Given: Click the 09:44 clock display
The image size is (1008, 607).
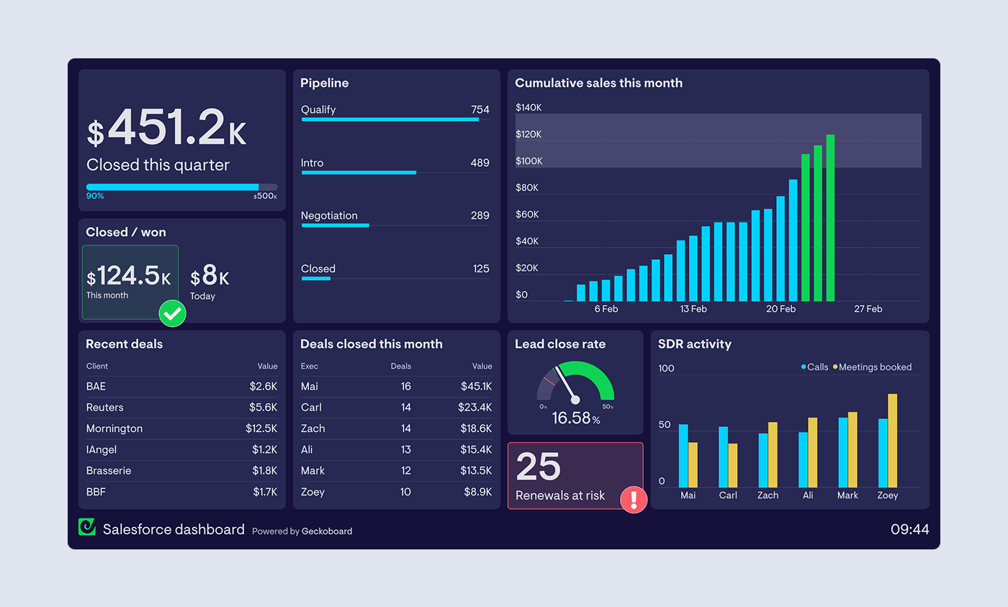Looking at the screenshot, I should (909, 530).
